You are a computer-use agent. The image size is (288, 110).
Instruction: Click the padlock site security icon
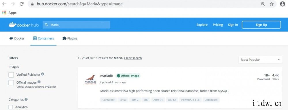coord(33,4)
